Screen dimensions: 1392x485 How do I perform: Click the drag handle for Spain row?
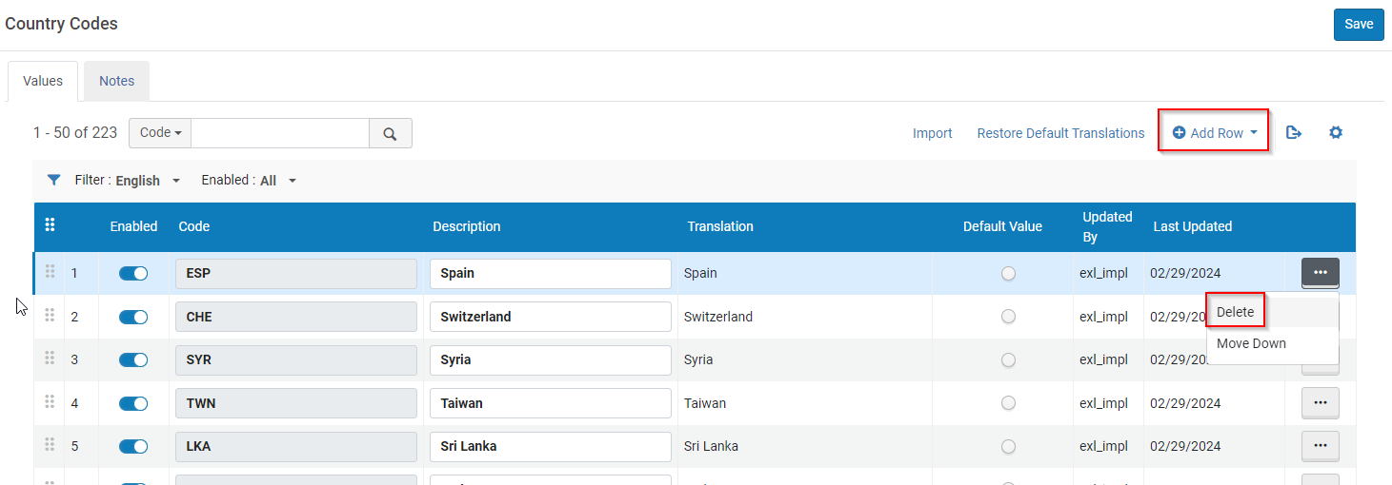(50, 272)
